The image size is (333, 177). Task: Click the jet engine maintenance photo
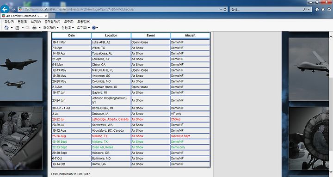(308, 138)
